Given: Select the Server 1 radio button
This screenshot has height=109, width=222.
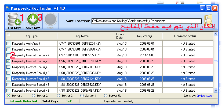Looking at the screenshot, I should coord(8,96).
